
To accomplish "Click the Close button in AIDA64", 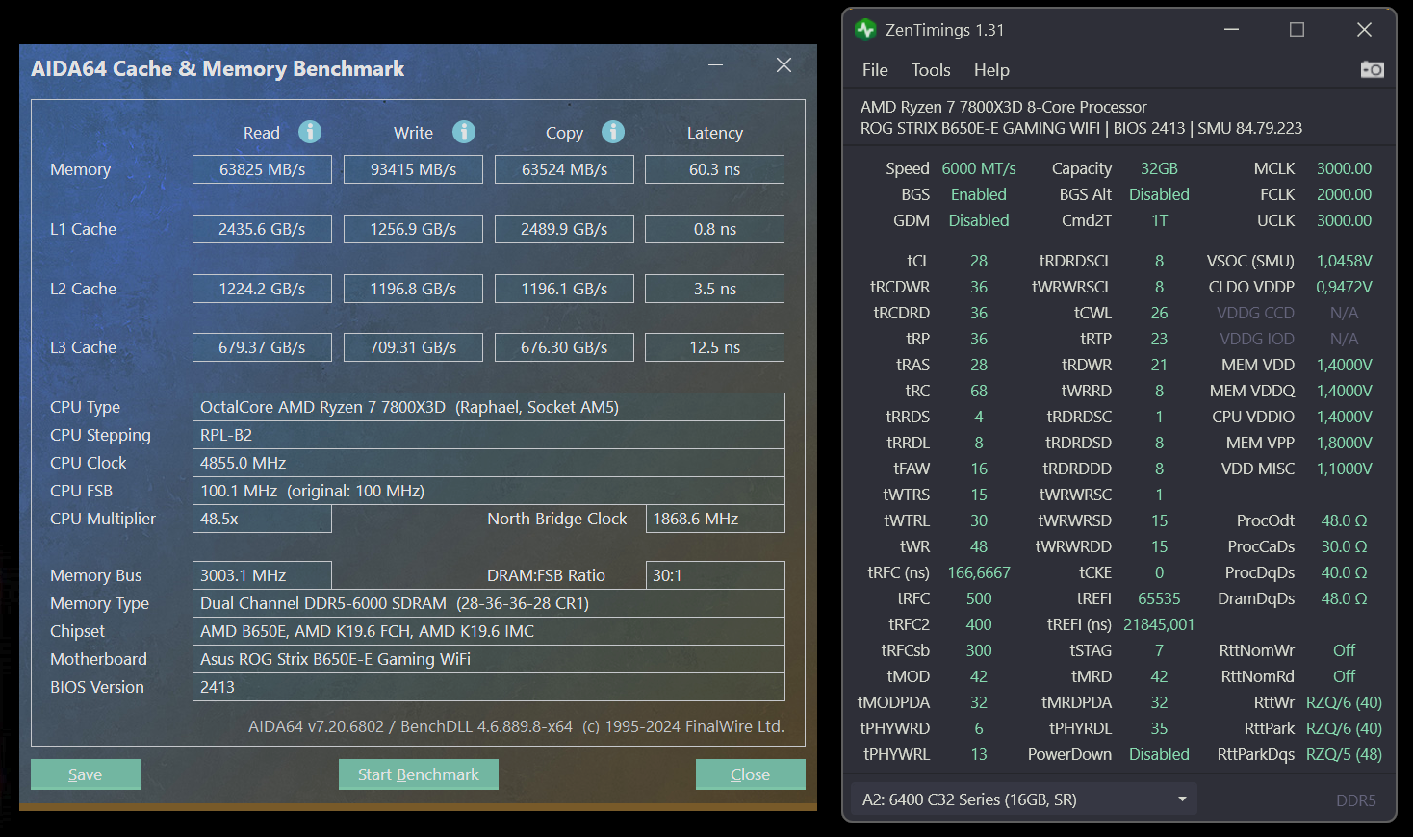I will 751,774.
